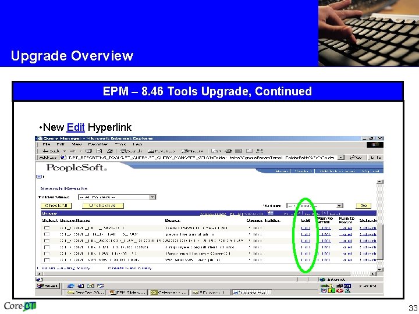Screen dimensions: 419x314
Task: Open the Favorites toolbar button
Action: tap(161, 151)
